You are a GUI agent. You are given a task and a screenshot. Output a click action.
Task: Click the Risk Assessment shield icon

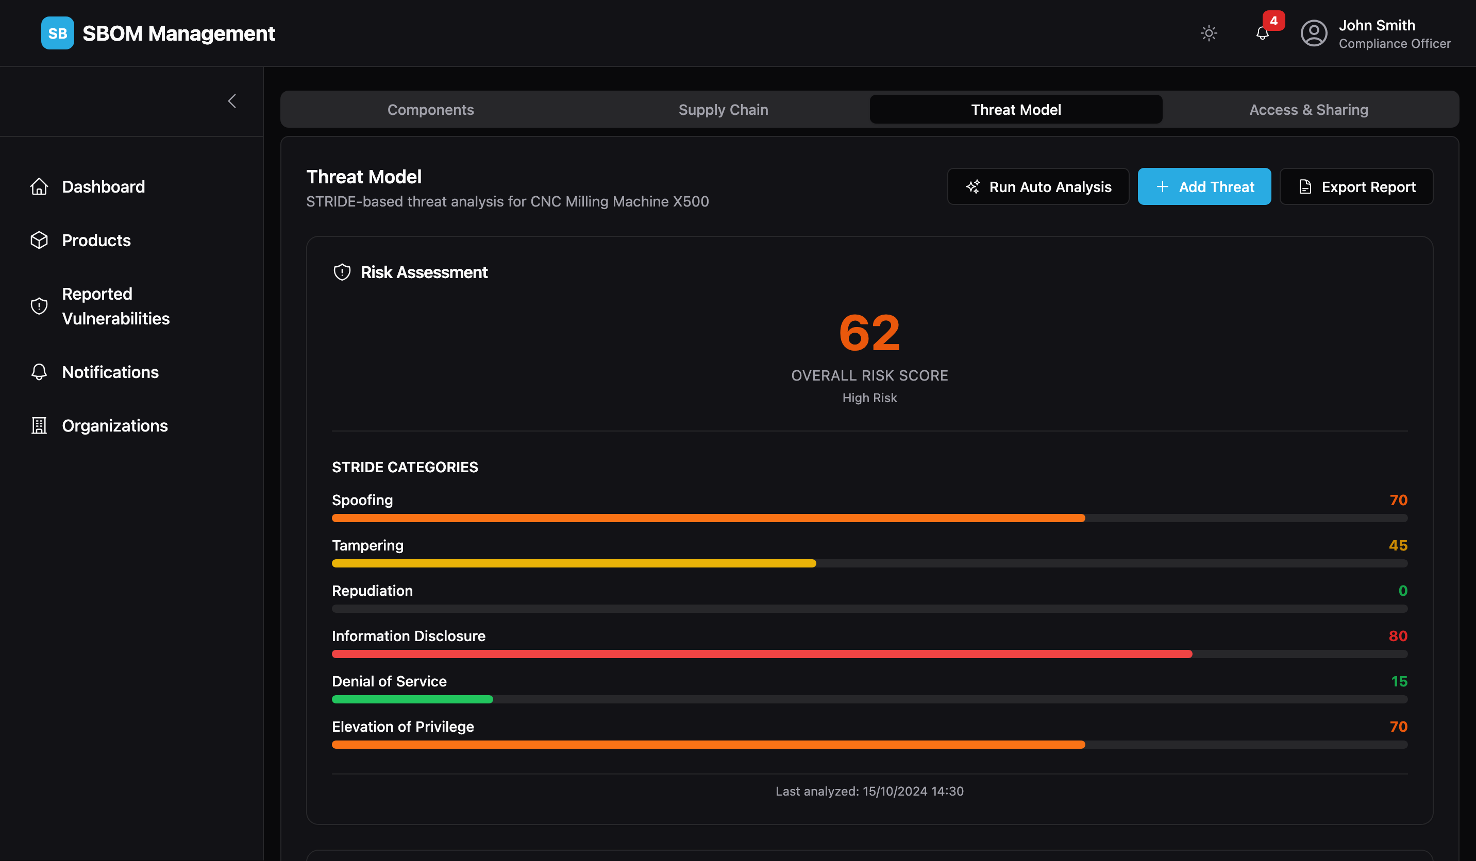pos(342,271)
